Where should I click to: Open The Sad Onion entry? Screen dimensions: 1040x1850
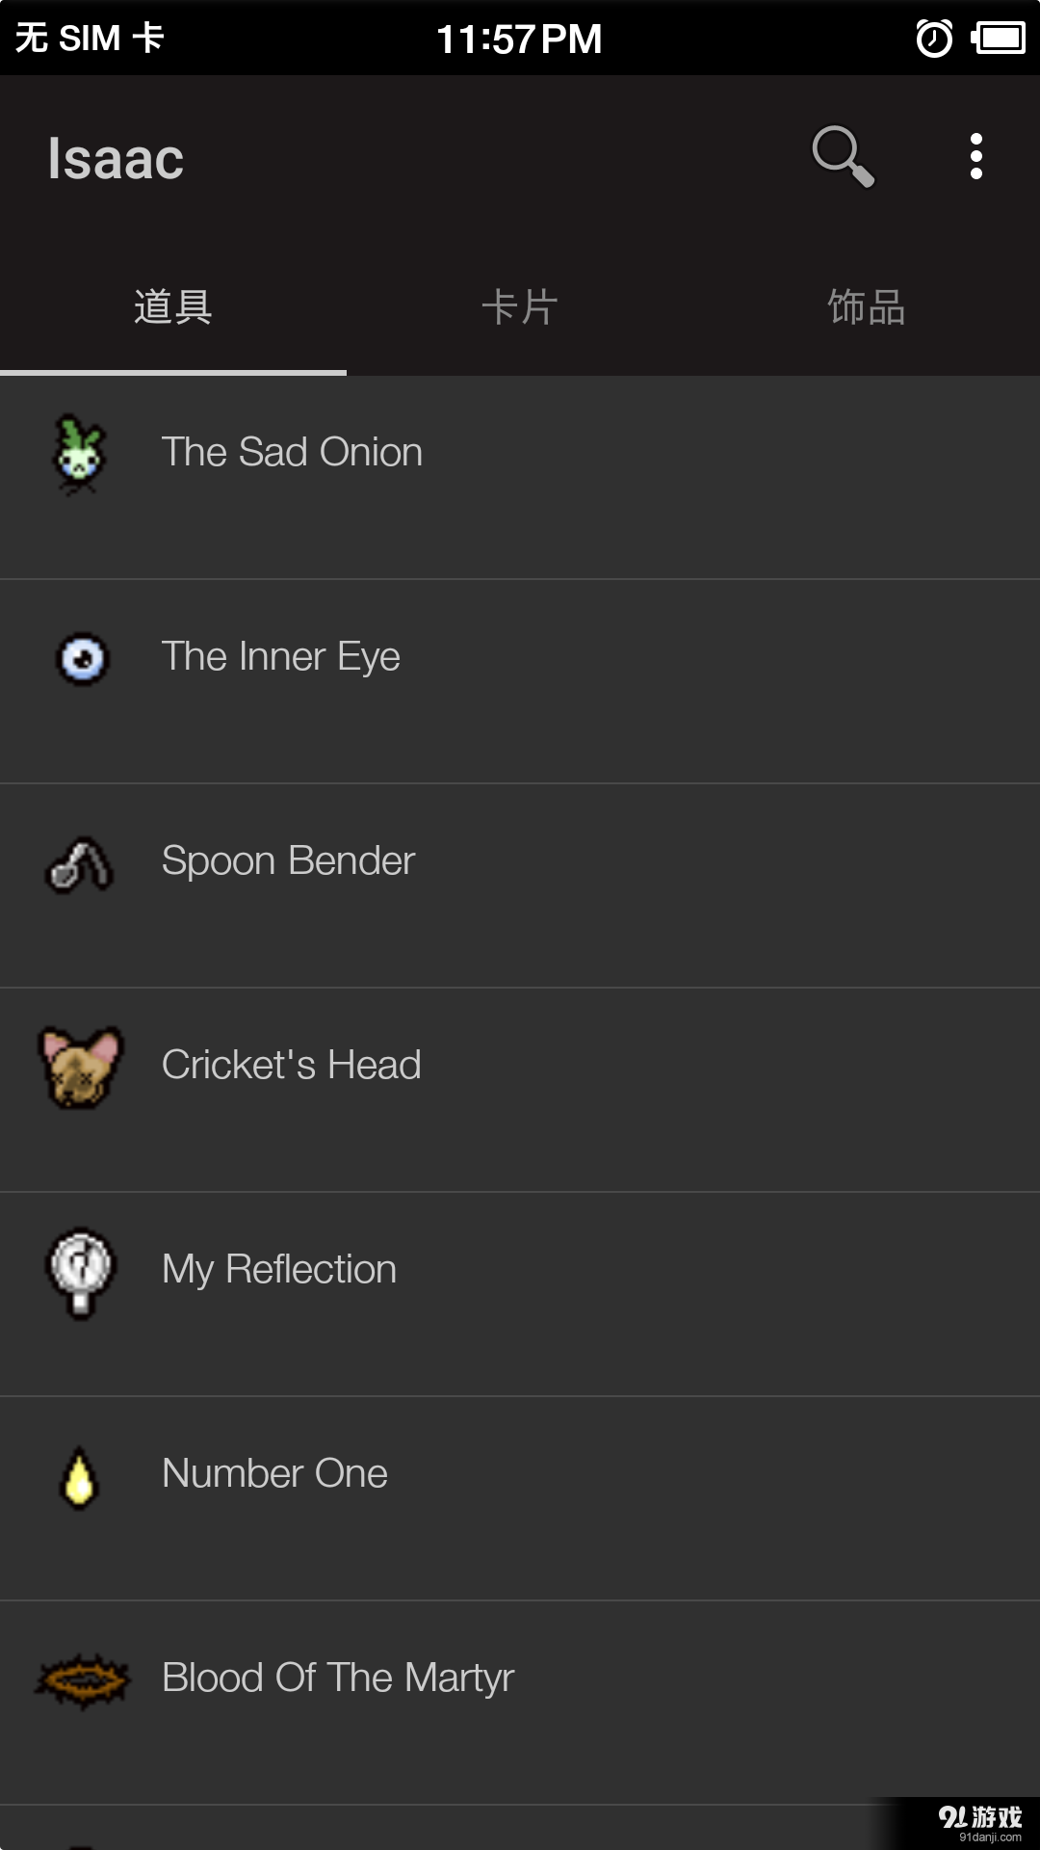(292, 452)
